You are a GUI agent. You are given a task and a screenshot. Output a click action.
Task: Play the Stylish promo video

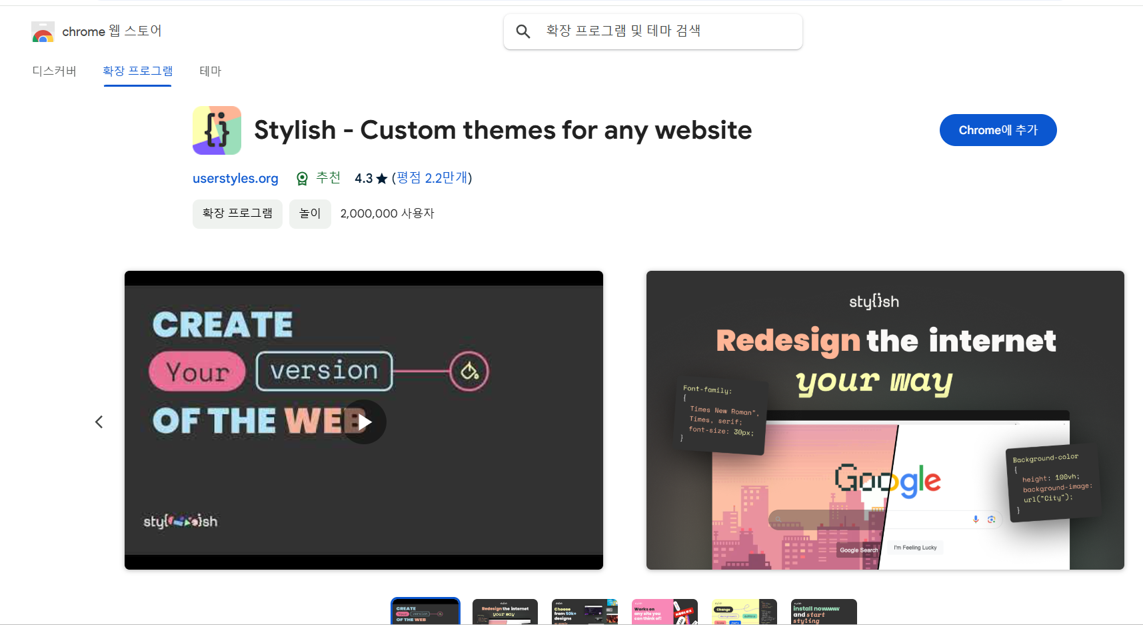[x=364, y=422]
